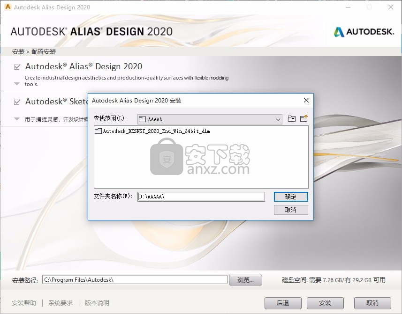The image size is (402, 314).
Task: Expand the SketchBook options triangle
Action: 17,119
